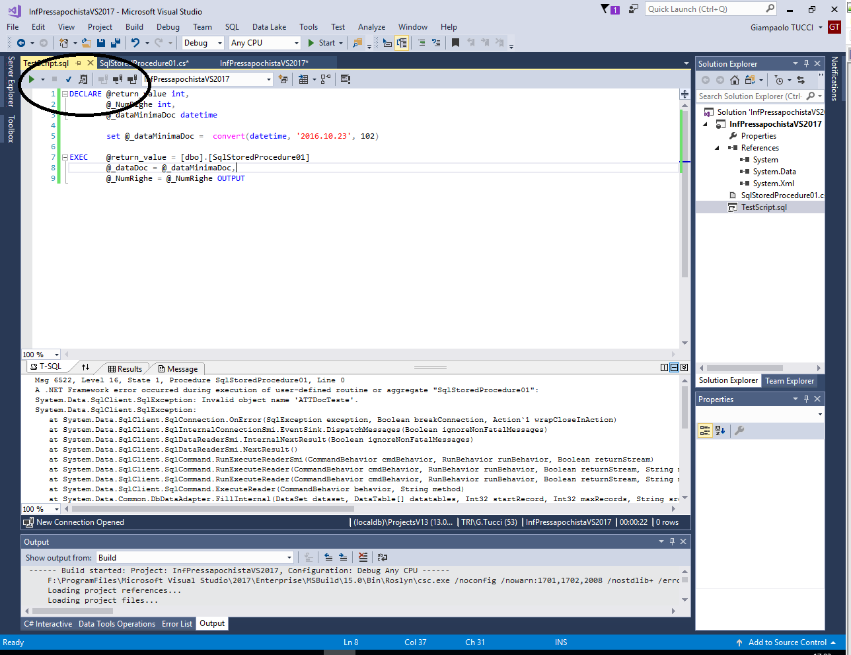Click Pending Changes Filter clock icon

[x=779, y=80]
